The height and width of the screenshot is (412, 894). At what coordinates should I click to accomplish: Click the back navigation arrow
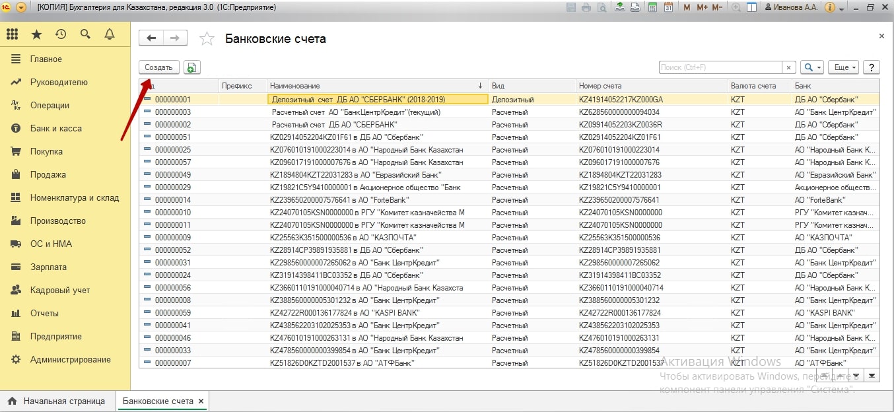click(151, 38)
